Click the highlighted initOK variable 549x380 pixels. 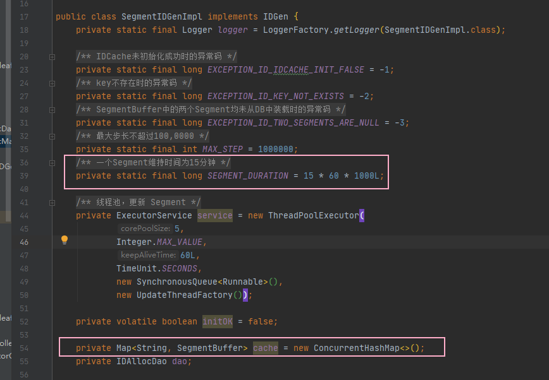(217, 322)
